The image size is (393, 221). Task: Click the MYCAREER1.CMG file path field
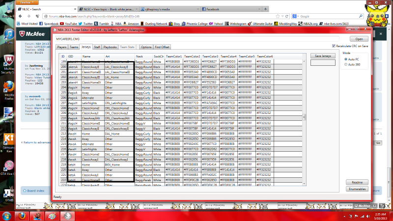pyautogui.click(x=197, y=39)
